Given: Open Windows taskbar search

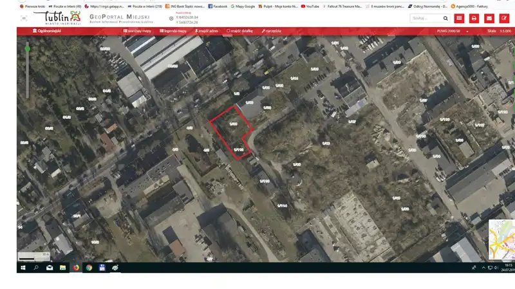Looking at the screenshot, I should pos(36,268).
